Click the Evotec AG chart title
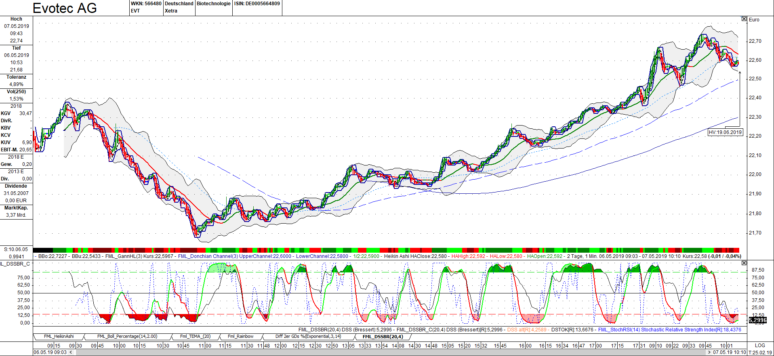This screenshot has width=774, height=356. [65, 8]
